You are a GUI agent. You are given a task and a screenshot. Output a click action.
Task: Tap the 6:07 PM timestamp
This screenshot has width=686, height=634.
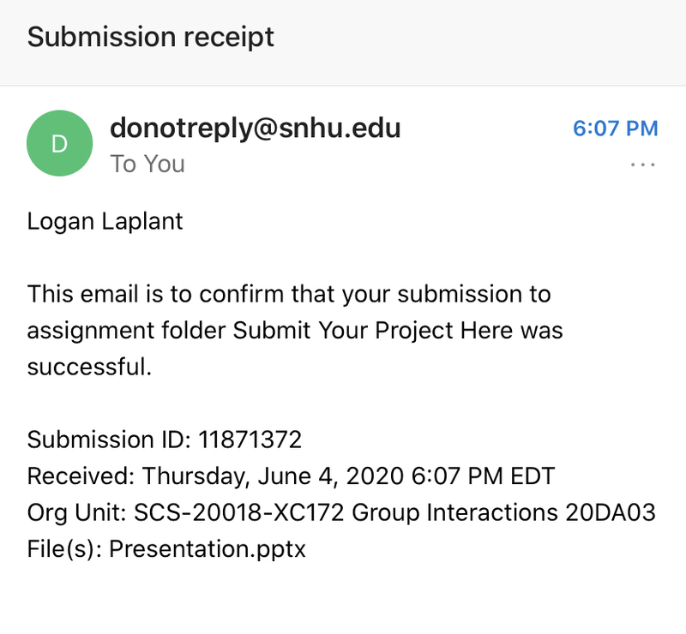coord(615,129)
